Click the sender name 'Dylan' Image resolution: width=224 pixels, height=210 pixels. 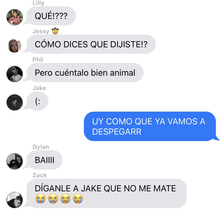point(41,147)
